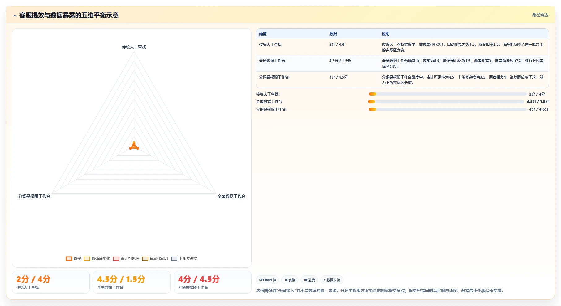Toggle the 效率 legend item in chart
561x306 pixels.
pos(73,258)
